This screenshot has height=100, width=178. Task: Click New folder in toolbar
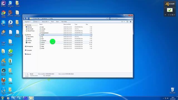[64, 22]
